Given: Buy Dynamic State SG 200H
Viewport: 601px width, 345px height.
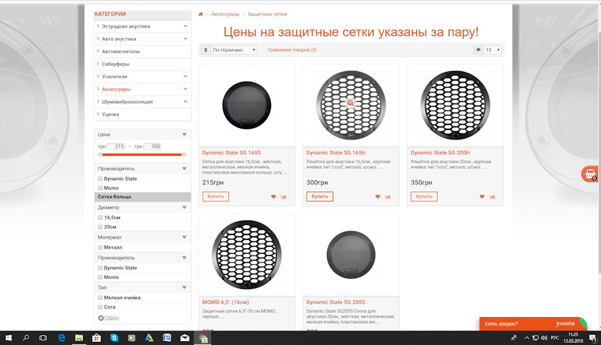Looking at the screenshot, I should [424, 197].
